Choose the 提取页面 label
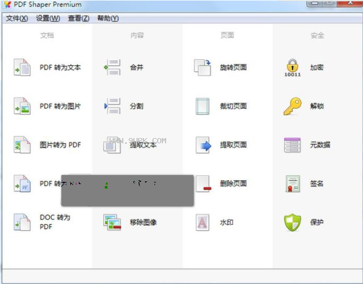363x284 pixels. (x=233, y=145)
